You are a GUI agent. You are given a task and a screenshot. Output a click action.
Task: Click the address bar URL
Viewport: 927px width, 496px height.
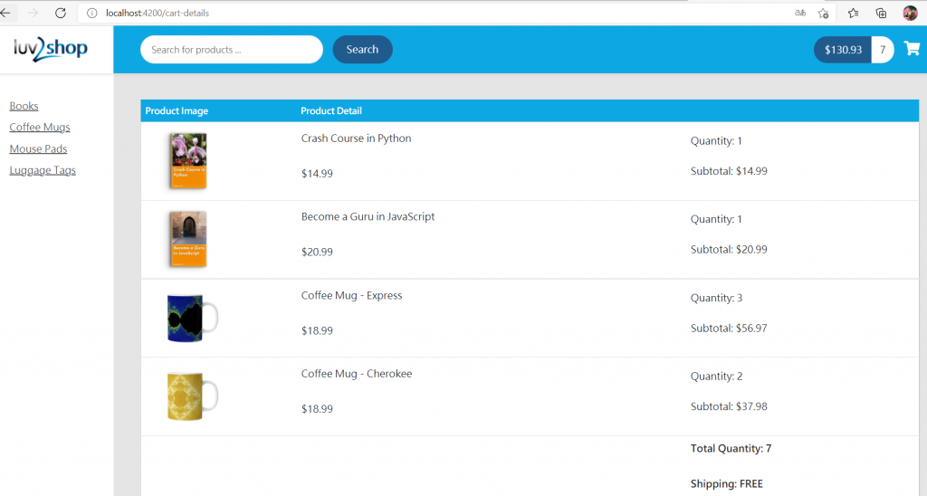point(158,13)
